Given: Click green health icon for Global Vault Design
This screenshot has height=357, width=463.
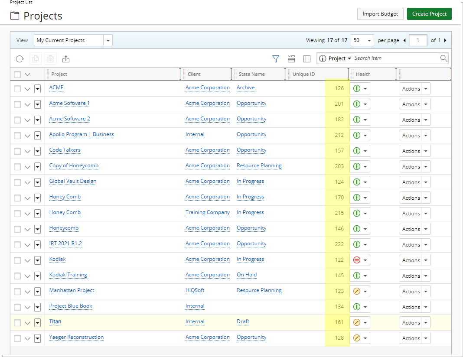Looking at the screenshot, I should [x=357, y=182].
